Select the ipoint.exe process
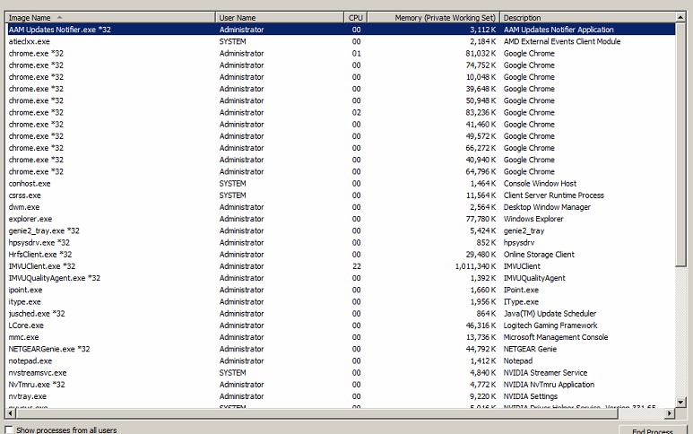Screen dimensions: 693x434 [x=341, y=290]
